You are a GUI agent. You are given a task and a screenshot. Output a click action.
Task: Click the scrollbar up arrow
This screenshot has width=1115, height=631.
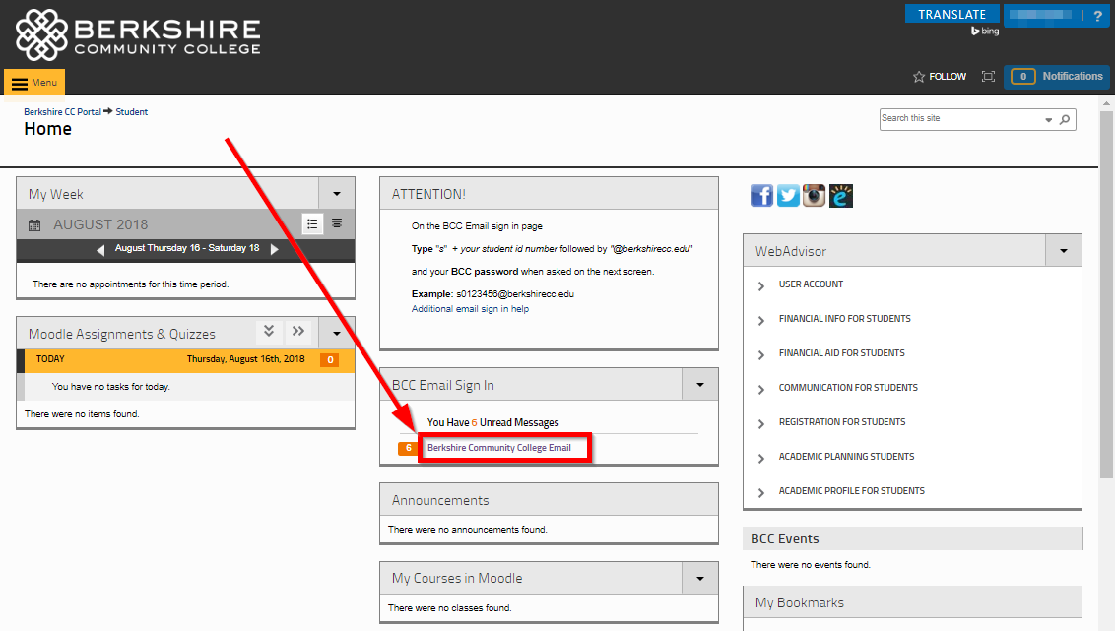1106,103
